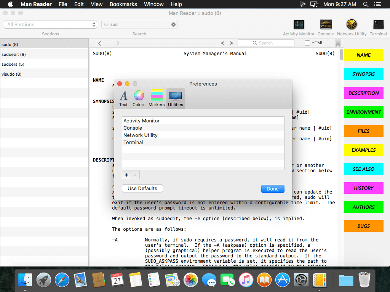390x292 pixels.
Task: Select Console in utilities list
Action: (x=203, y=128)
